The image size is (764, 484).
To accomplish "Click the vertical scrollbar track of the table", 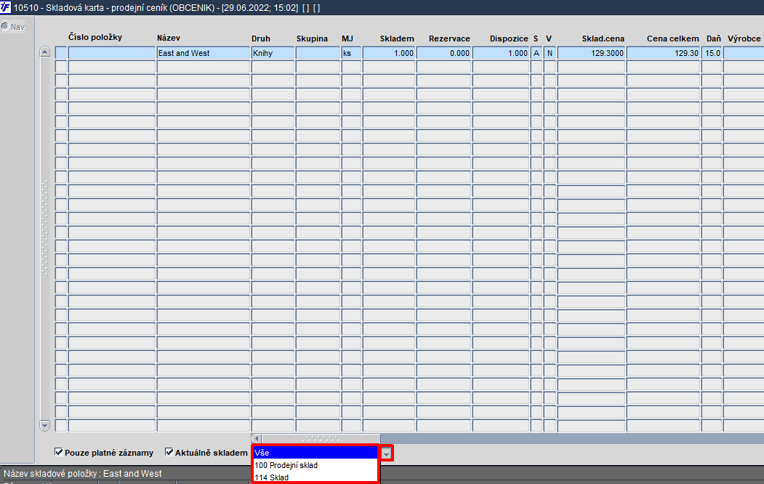I will click(x=44, y=238).
